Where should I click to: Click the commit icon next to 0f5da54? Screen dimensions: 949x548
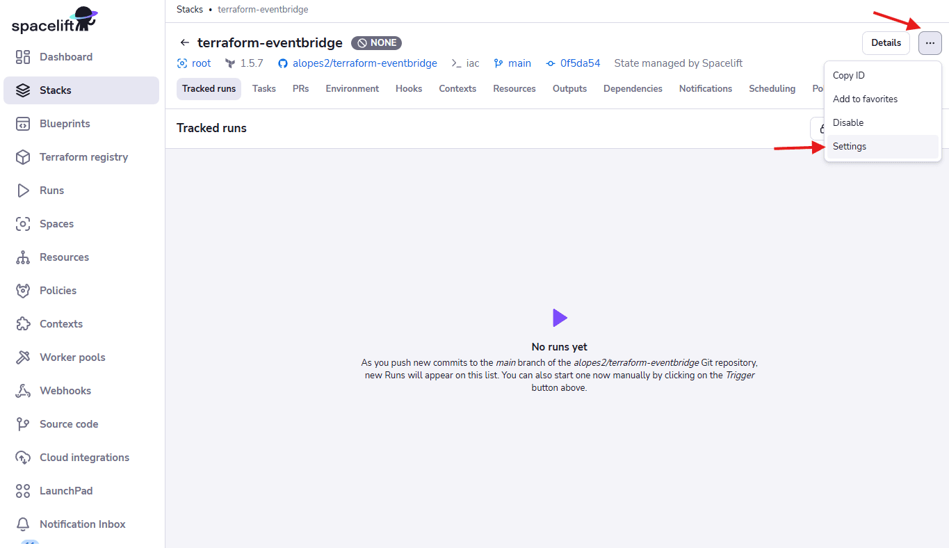pos(551,63)
